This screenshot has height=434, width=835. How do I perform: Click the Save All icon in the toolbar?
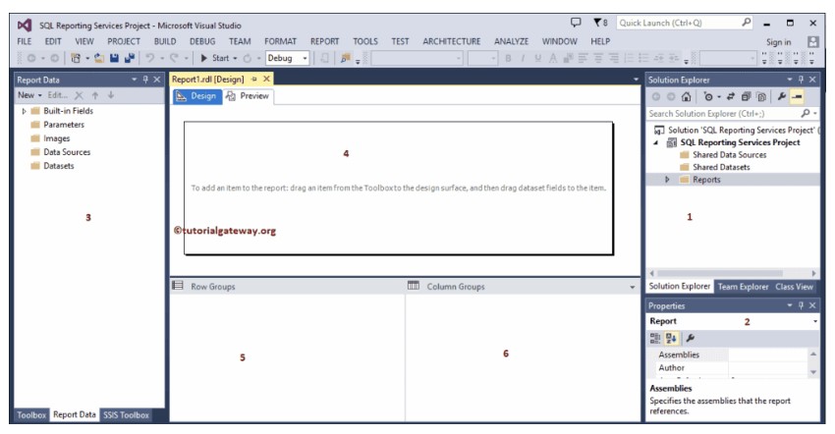[129, 58]
